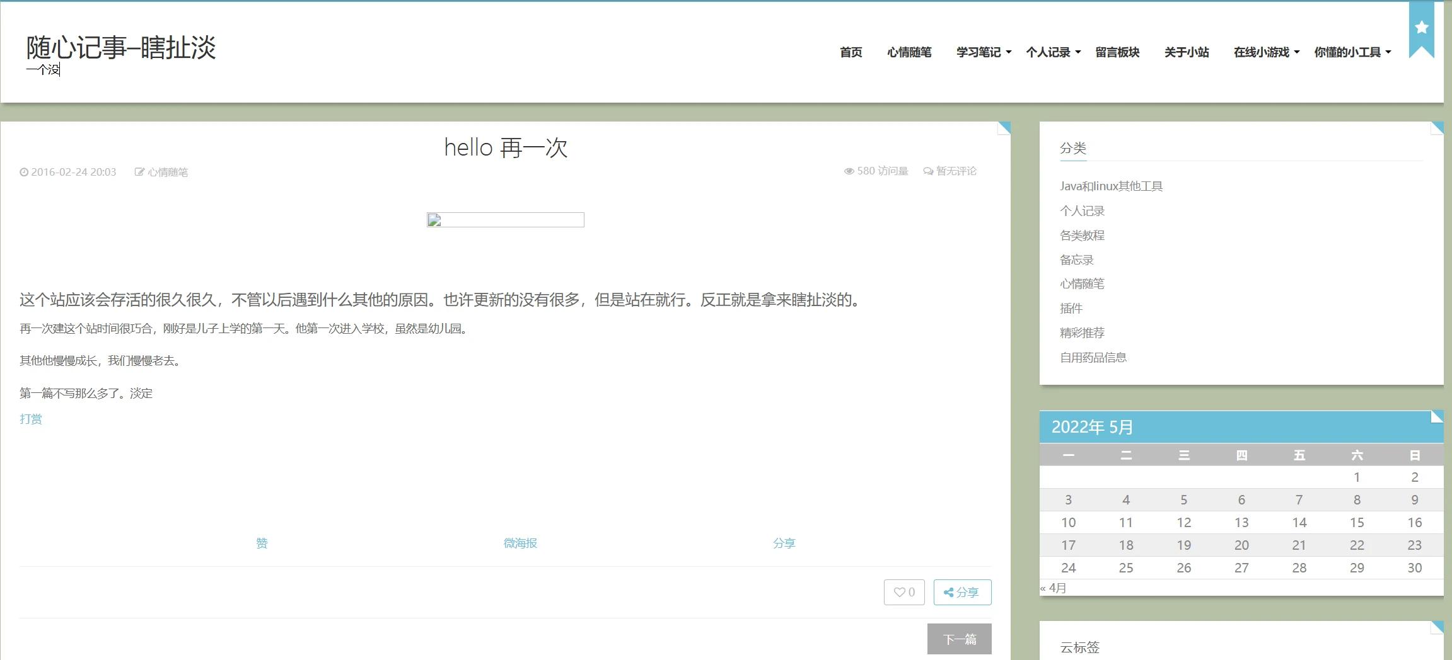Open the 留言板块 navigation item
This screenshot has height=660, width=1452.
coord(1117,52)
